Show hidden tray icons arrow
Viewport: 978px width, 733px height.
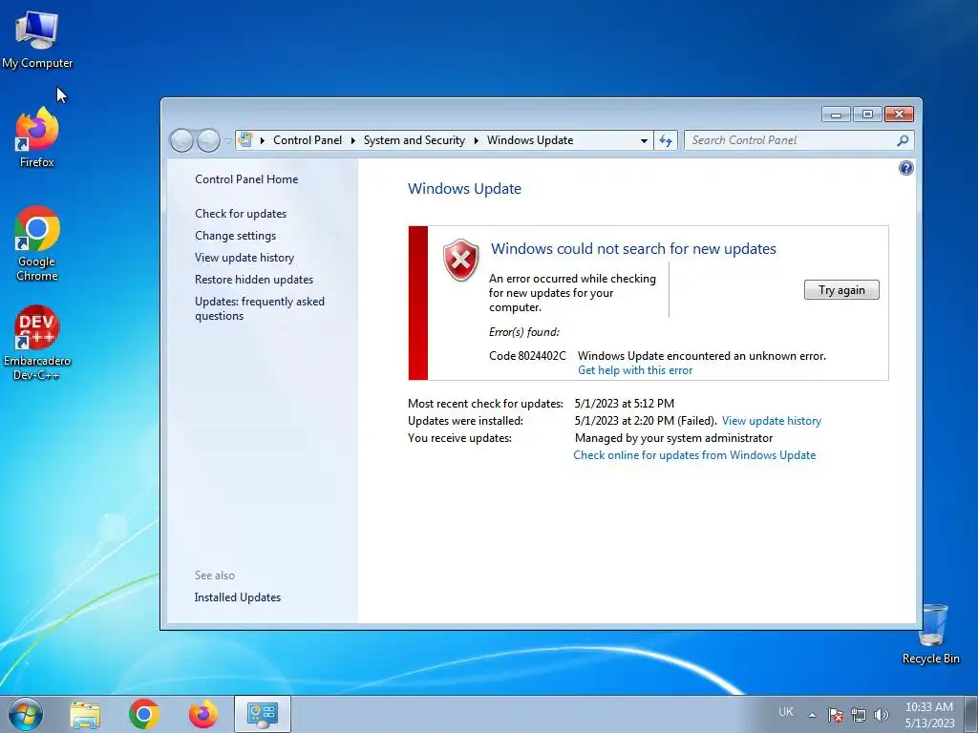coord(812,715)
